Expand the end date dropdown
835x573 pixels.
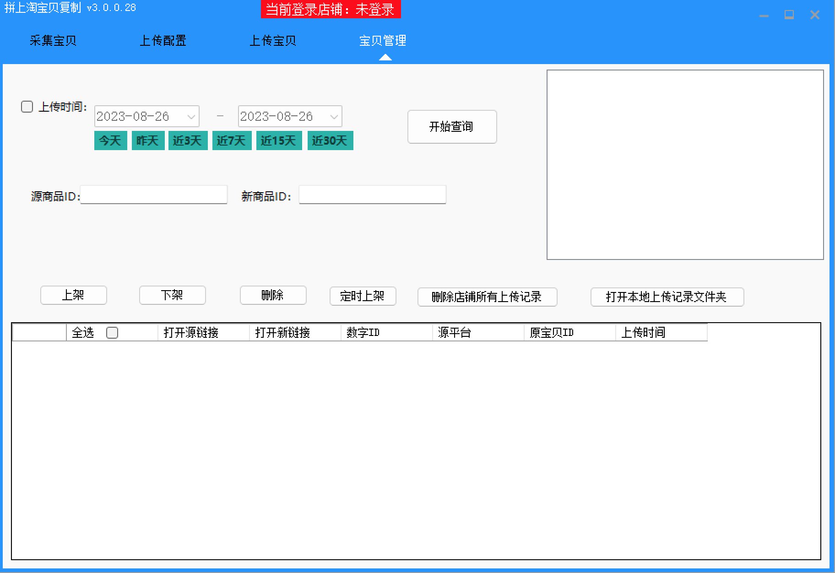pos(334,117)
